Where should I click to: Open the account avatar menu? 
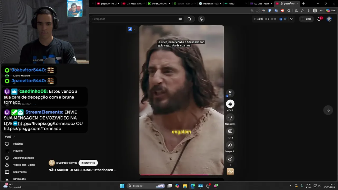pos(329,19)
